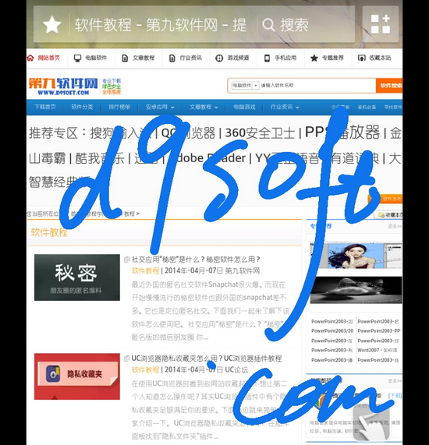
Task: Click the orange 软件搜索 button
Action: [389, 86]
